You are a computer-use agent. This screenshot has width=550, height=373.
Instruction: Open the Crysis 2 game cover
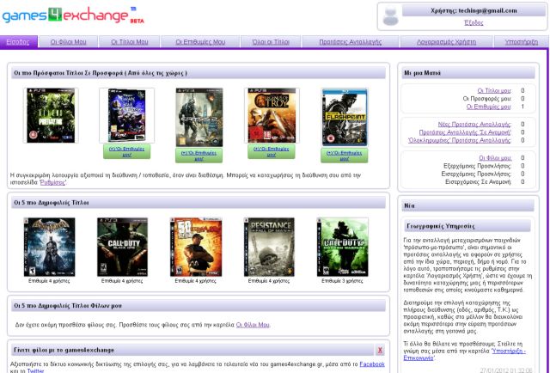pyautogui.click(x=199, y=117)
